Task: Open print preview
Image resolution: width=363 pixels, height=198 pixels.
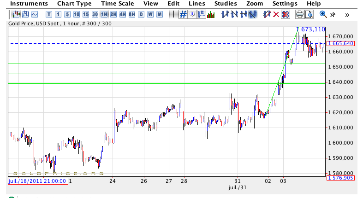Action: point(309,14)
